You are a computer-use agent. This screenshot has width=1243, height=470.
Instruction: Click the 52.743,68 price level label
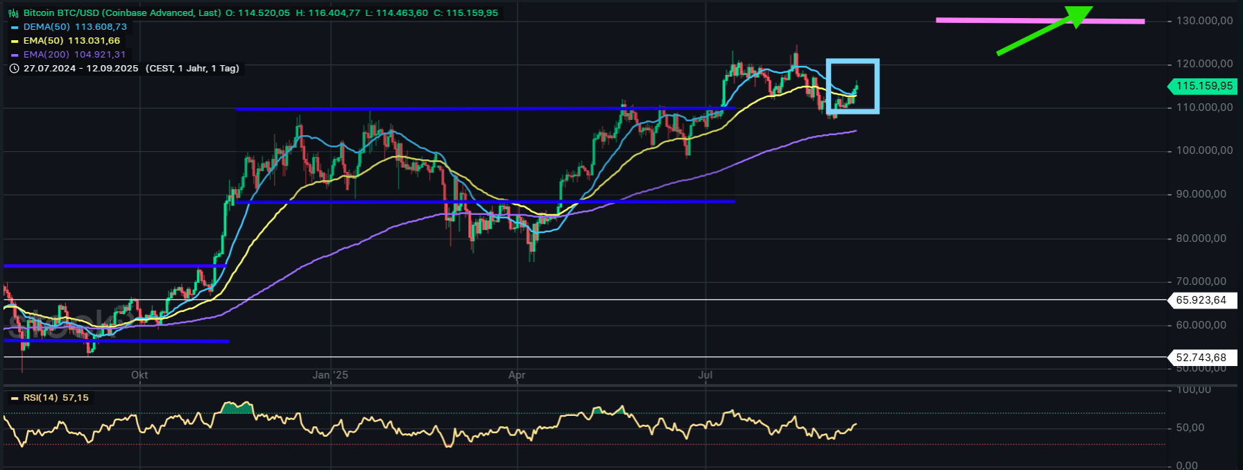point(1201,358)
